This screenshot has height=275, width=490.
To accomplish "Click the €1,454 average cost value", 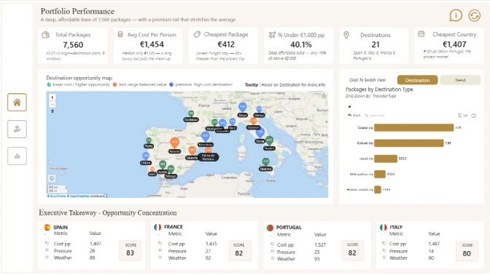I will [x=152, y=44].
